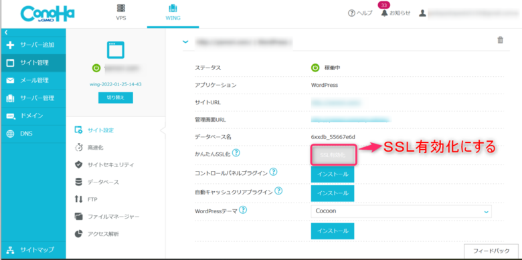Open help icon for 自動キャッシュクリアプラグイン

point(278,191)
